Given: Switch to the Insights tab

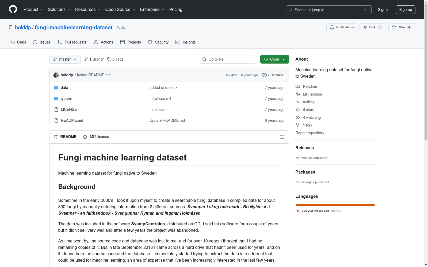Looking at the screenshot, I should point(185,42).
